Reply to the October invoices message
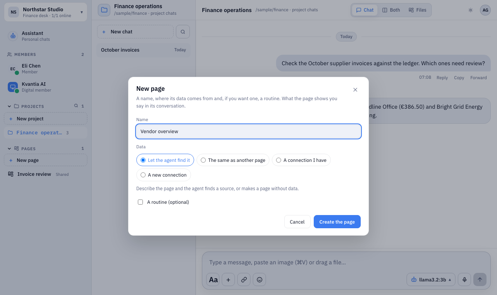The width and height of the screenshot is (497, 295). 442,78
